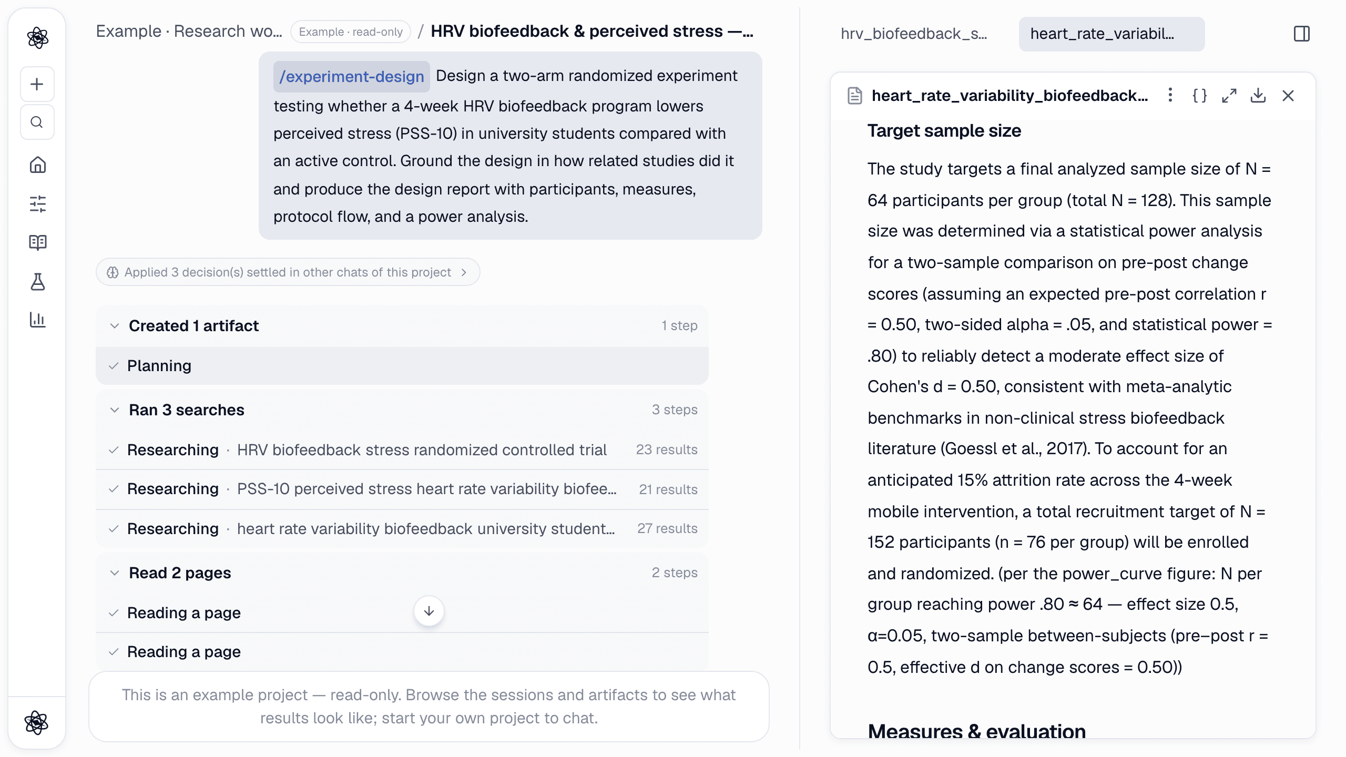
Task: Click checkmark beside Planning step
Action: click(114, 366)
